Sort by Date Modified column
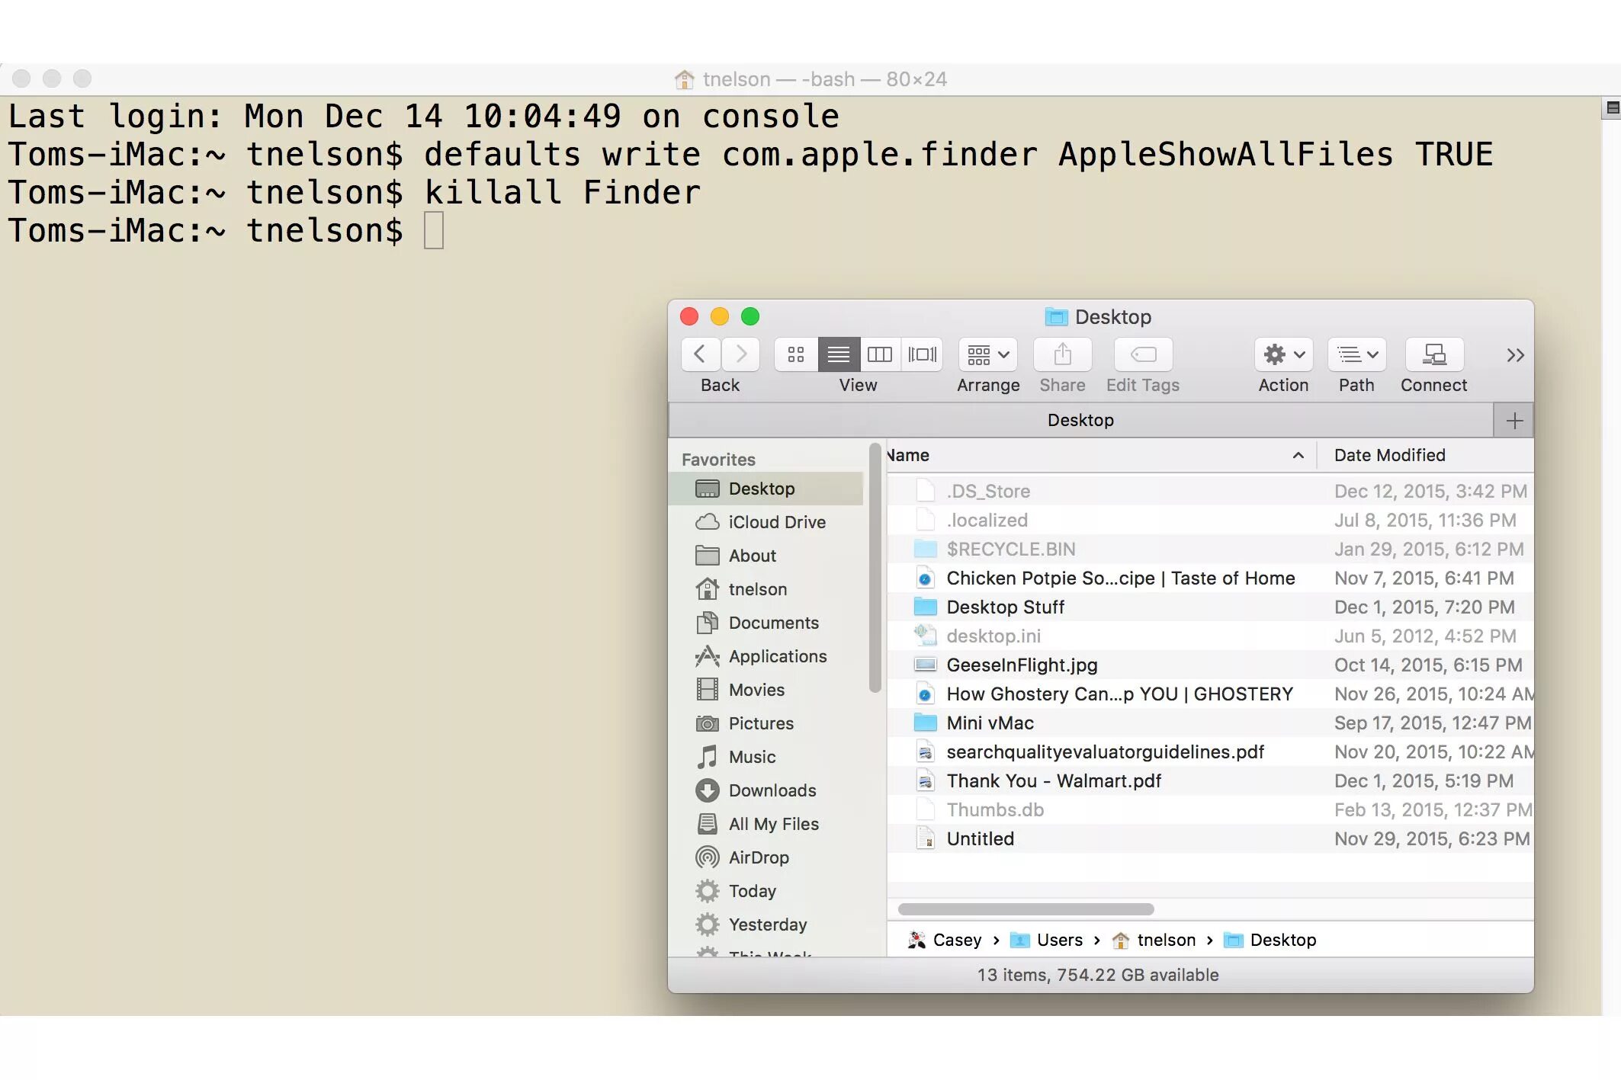1621x1080 pixels. tap(1389, 455)
